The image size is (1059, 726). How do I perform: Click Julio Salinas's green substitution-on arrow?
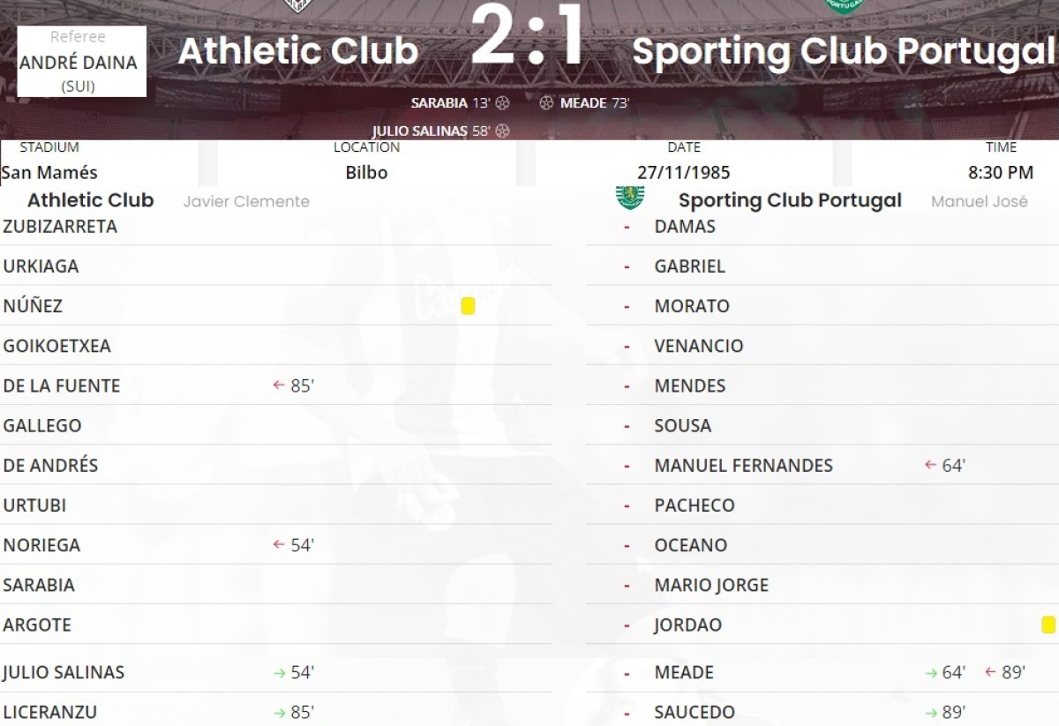tap(279, 672)
